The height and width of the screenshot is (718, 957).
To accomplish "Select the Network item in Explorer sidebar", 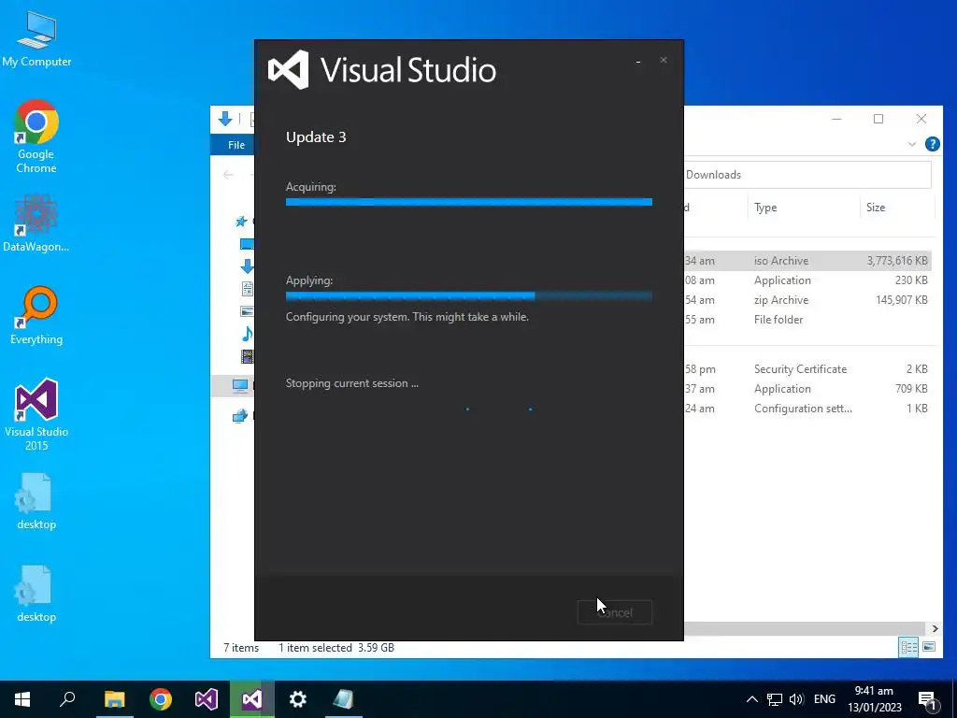I will coord(240,416).
